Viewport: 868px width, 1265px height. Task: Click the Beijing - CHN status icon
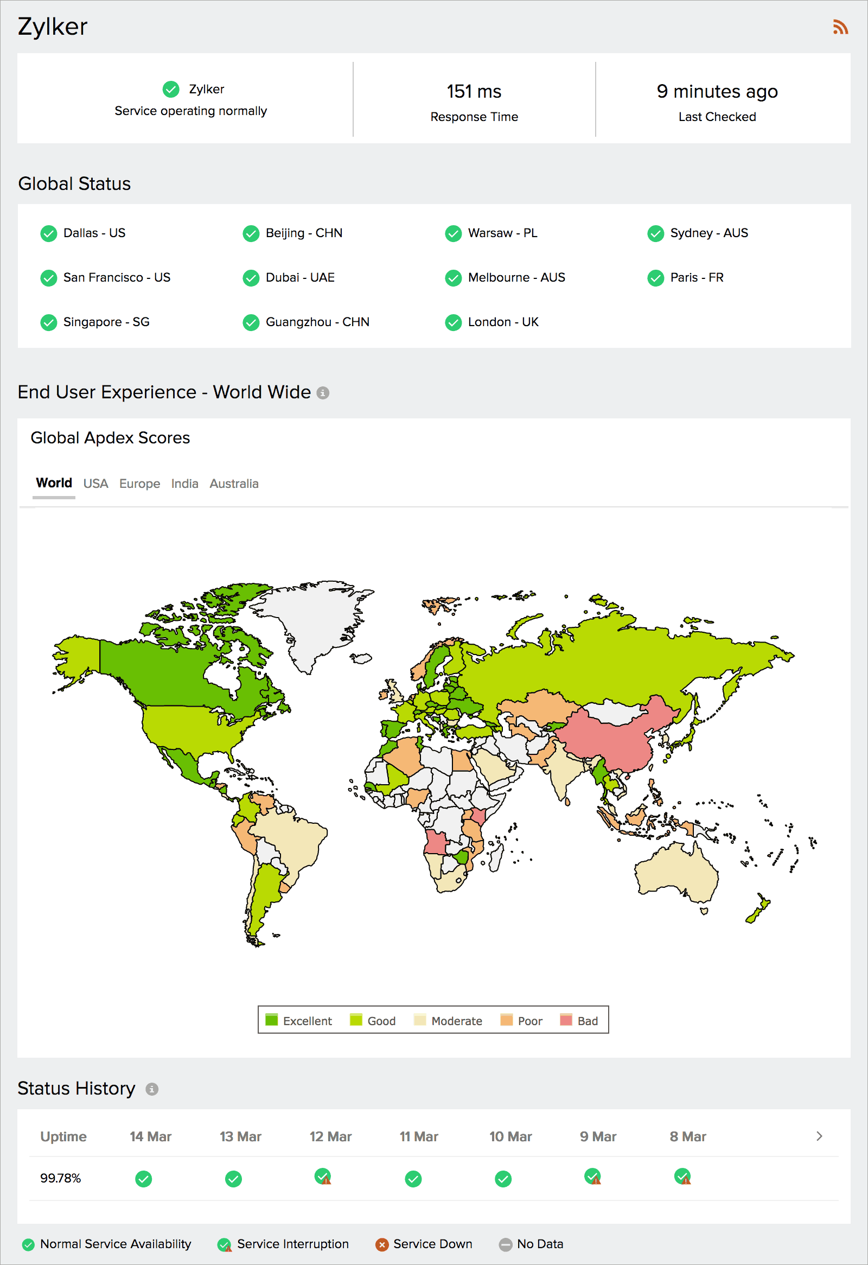[x=251, y=233]
